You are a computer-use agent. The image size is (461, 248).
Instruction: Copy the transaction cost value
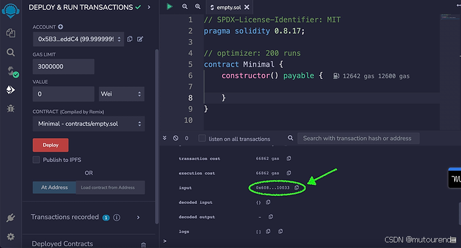click(x=288, y=158)
